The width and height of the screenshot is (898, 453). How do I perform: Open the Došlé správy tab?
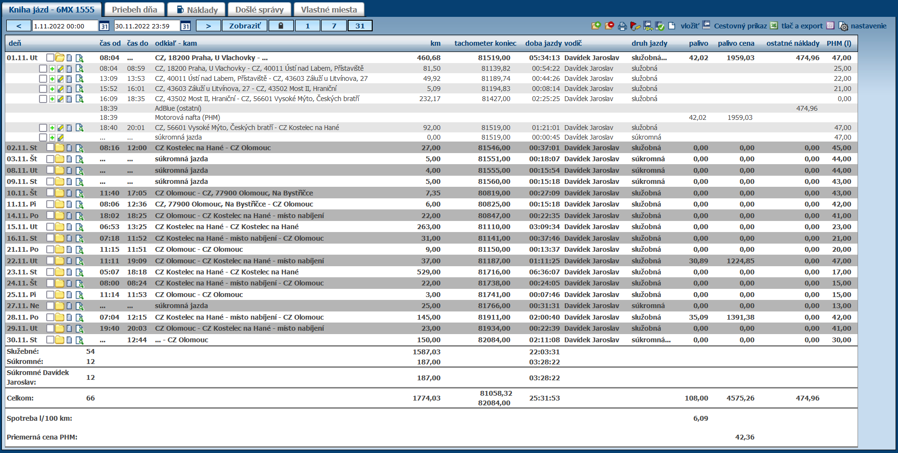(259, 10)
